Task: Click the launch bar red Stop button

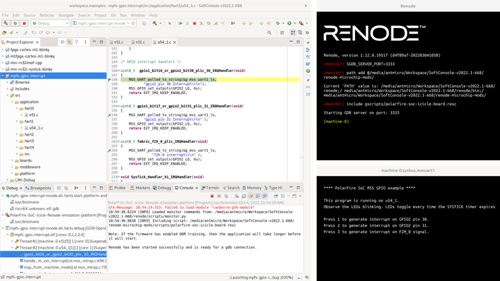Action: 24,23
